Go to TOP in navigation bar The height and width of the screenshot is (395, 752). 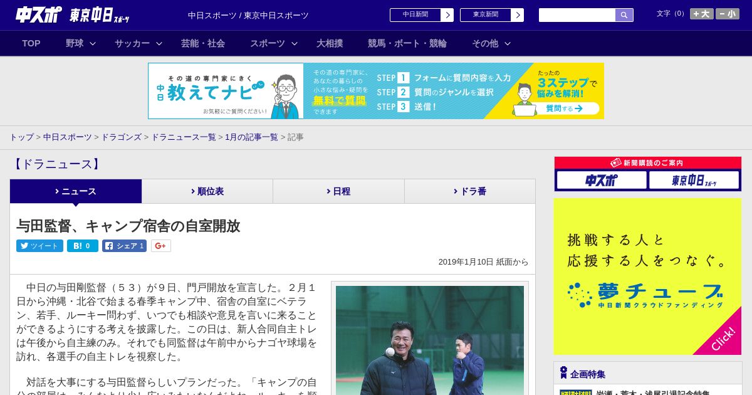click(x=31, y=43)
